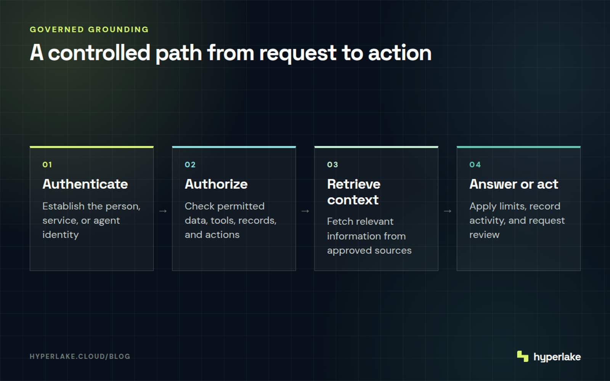
Task: Click the arrow between Authorize and Retrieve context
Action: [x=305, y=211]
